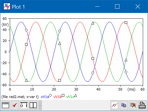Click the XY Plot 1 window icon
The height and width of the screenshot is (111, 148).
pos(7,6)
